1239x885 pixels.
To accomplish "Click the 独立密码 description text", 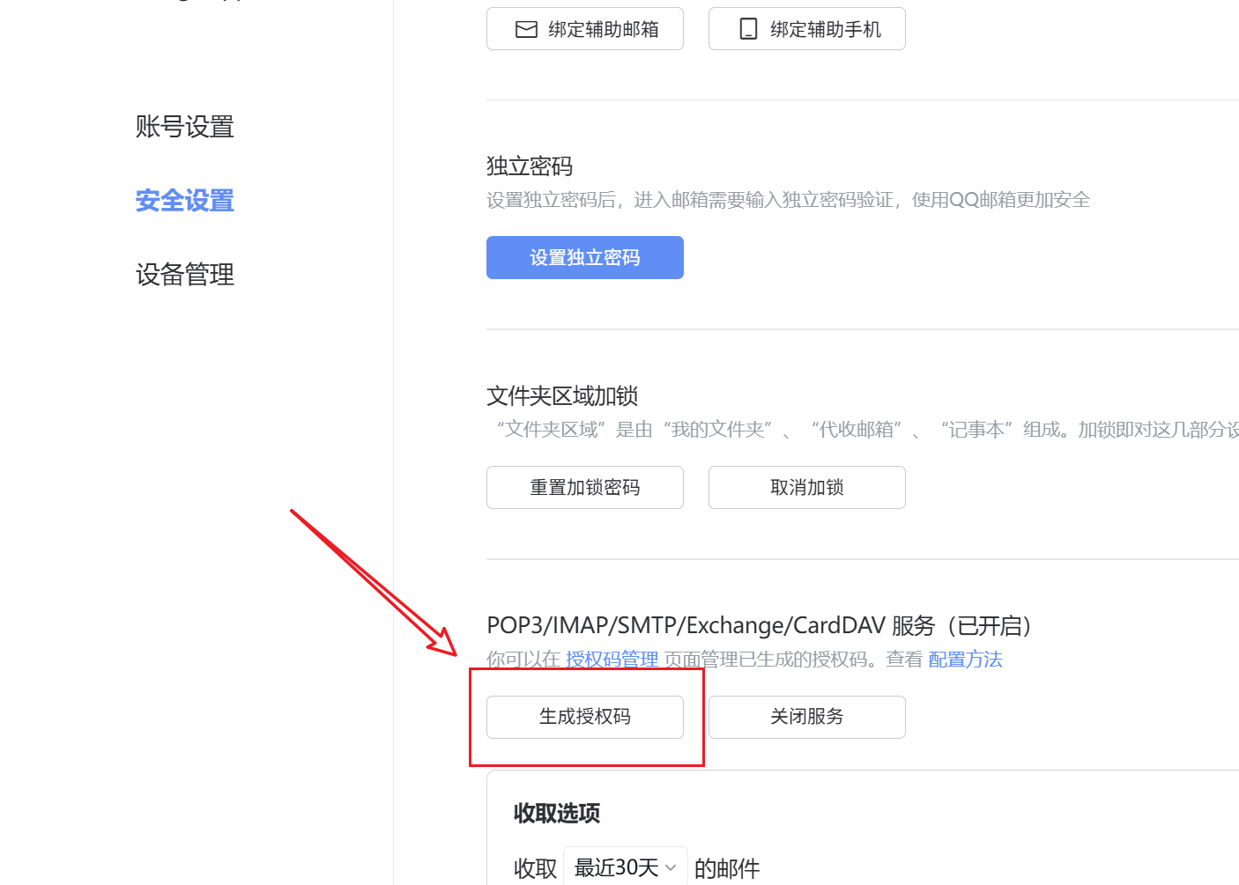I will point(788,201).
